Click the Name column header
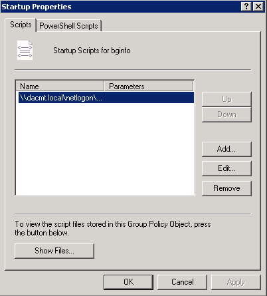 pyautogui.click(x=60, y=86)
